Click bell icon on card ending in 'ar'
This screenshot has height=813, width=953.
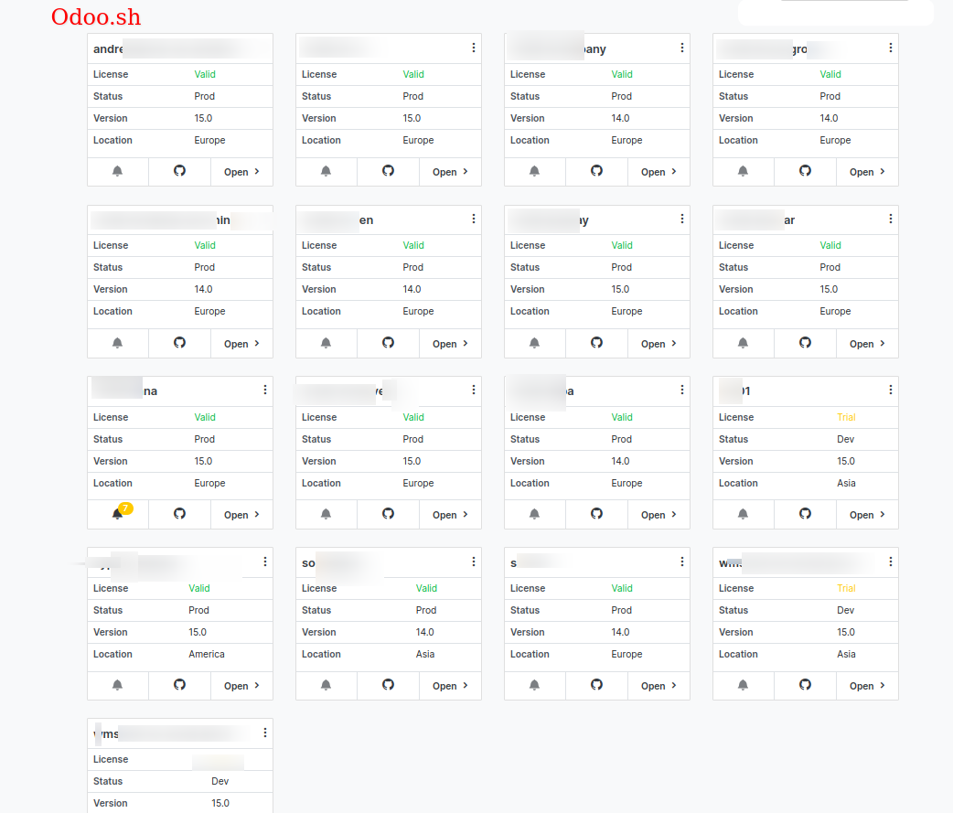pyautogui.click(x=743, y=343)
